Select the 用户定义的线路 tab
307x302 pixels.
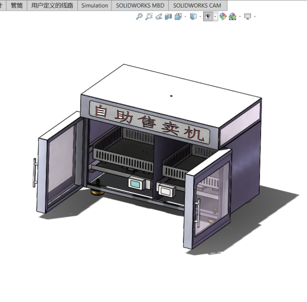pyautogui.click(x=52, y=5)
